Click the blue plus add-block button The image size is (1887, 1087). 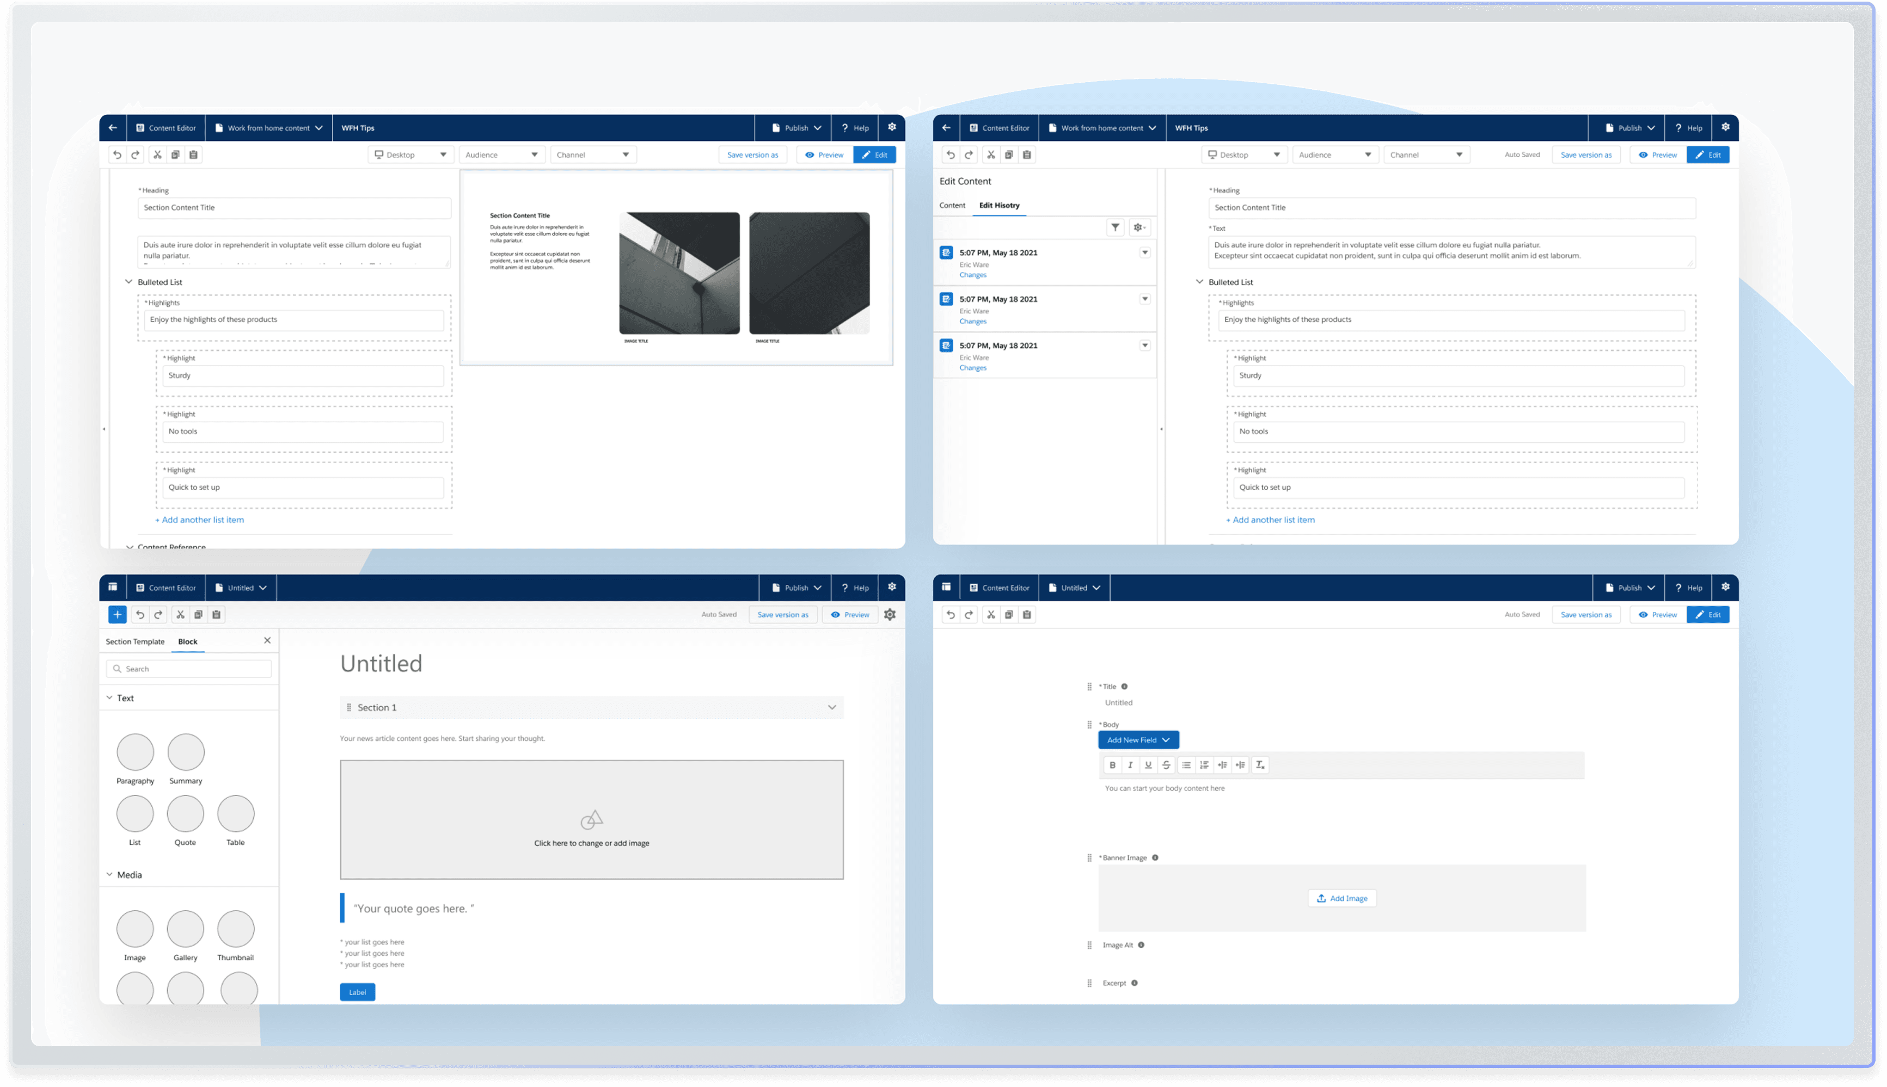117,614
